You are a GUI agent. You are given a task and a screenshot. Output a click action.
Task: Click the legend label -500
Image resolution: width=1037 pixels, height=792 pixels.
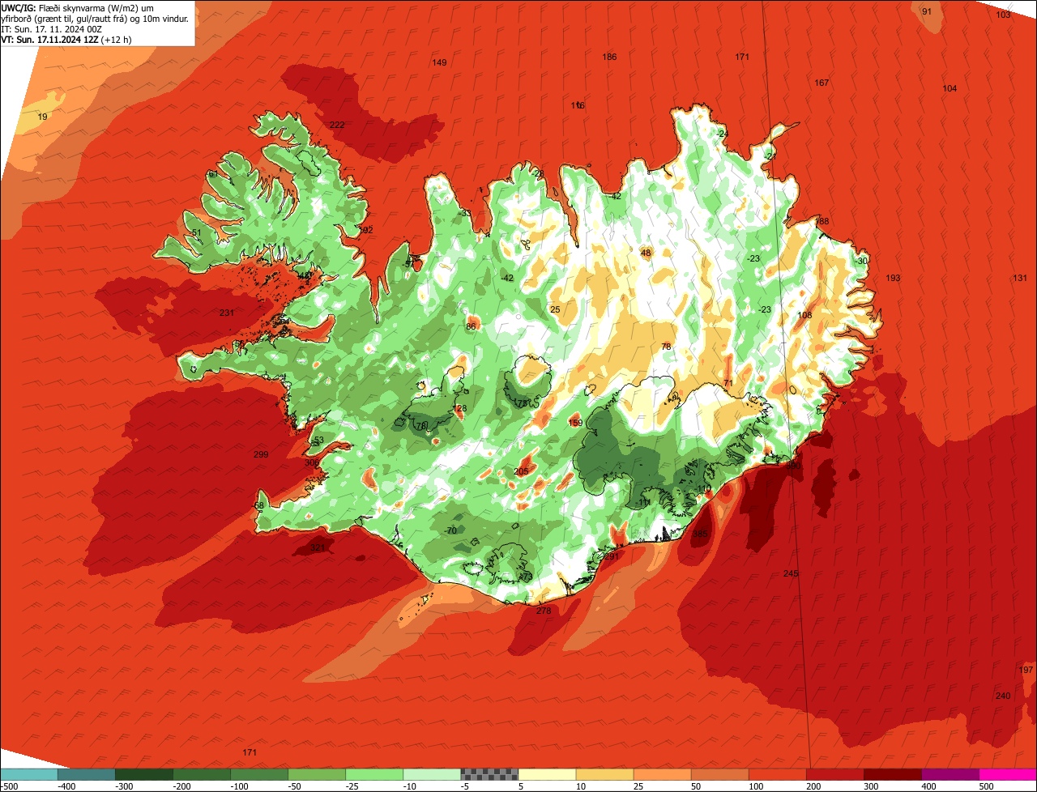[x=10, y=786]
